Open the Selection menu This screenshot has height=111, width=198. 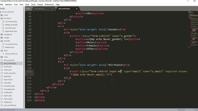click(x=8, y=5)
